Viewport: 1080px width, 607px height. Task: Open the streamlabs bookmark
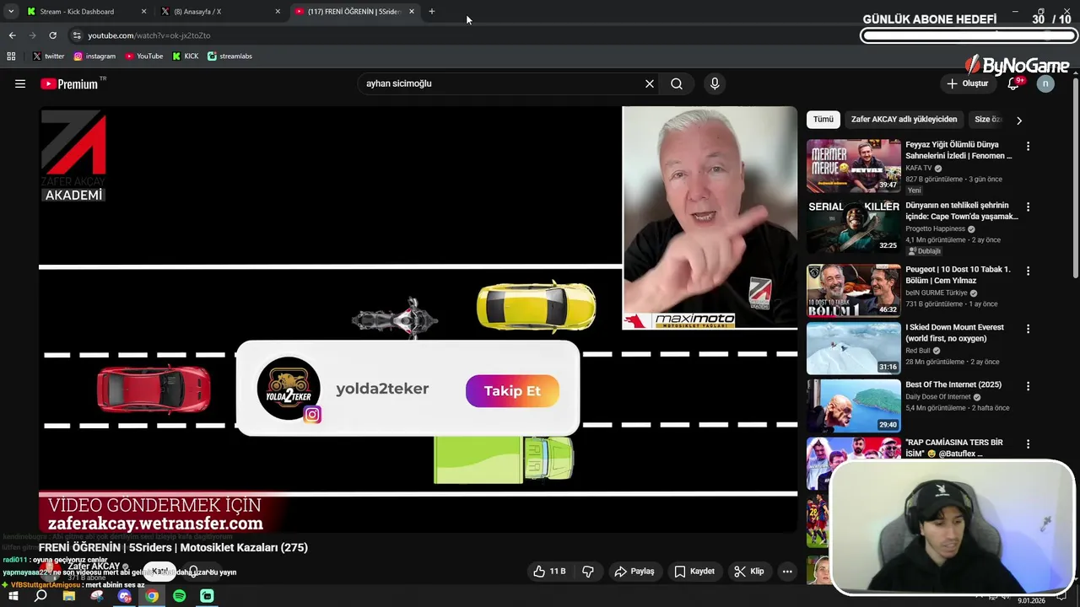click(x=229, y=56)
